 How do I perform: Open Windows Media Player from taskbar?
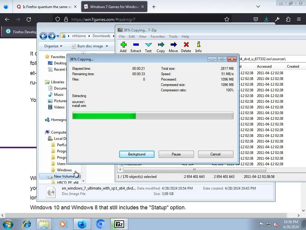63,224
